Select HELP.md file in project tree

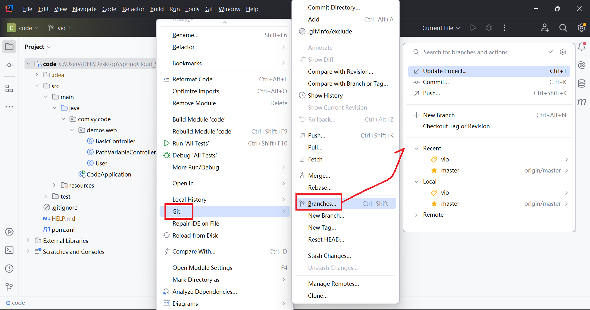59,219
